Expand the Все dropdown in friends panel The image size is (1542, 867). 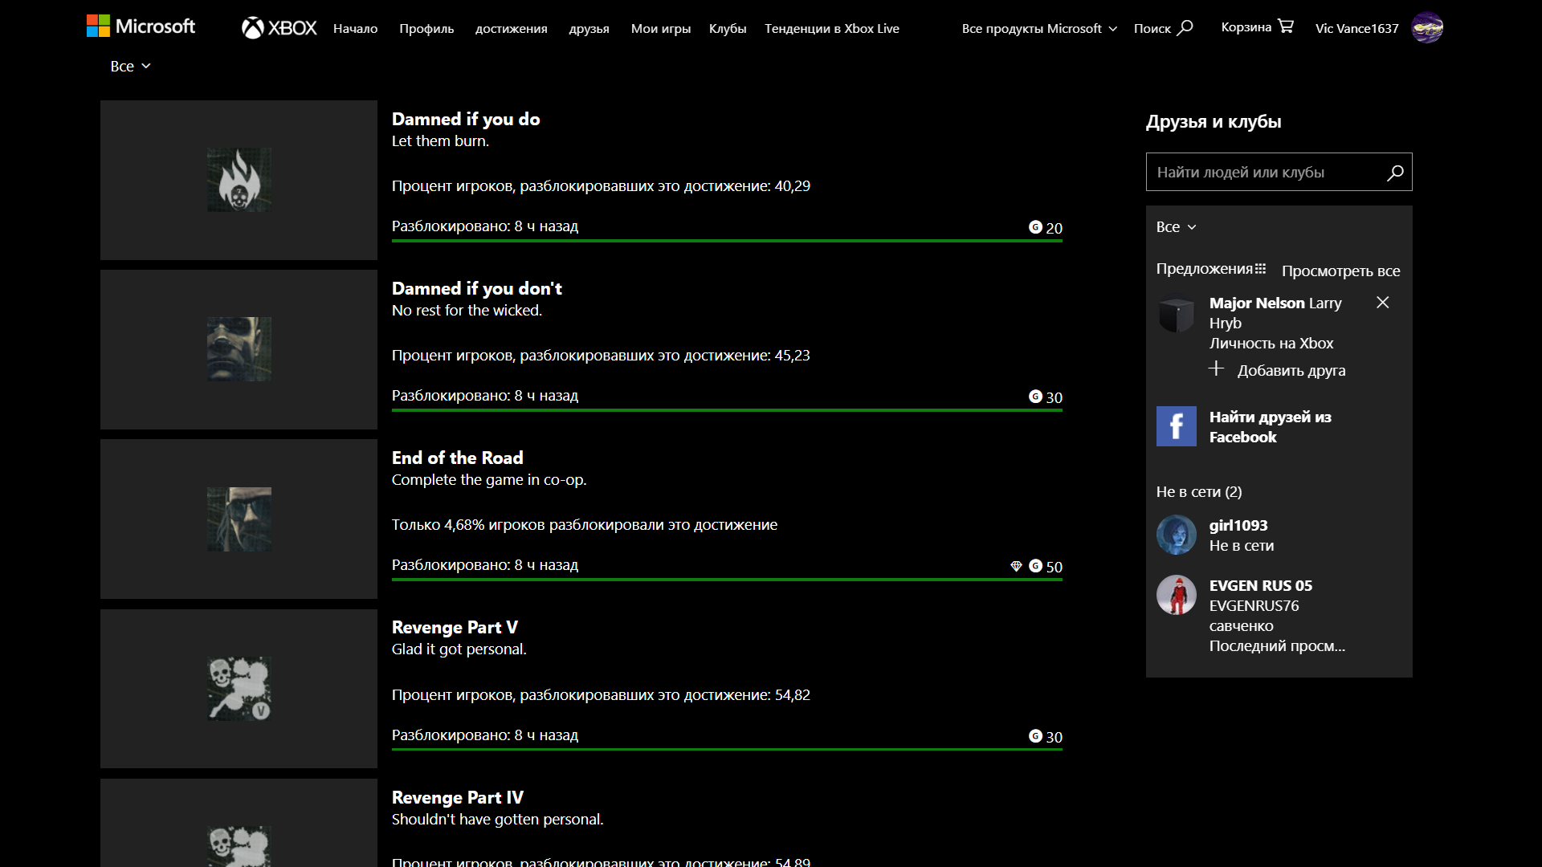[x=1177, y=227]
